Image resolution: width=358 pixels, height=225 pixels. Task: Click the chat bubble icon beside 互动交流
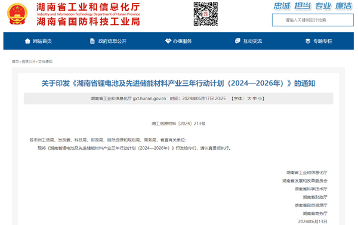(x=237, y=41)
